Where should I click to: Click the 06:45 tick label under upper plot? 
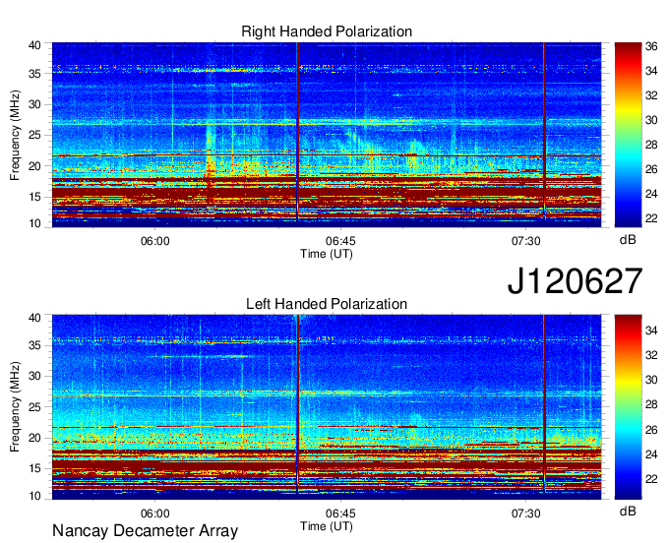point(340,241)
